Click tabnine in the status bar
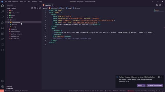The image size is (165, 92). [x=25, y=91]
